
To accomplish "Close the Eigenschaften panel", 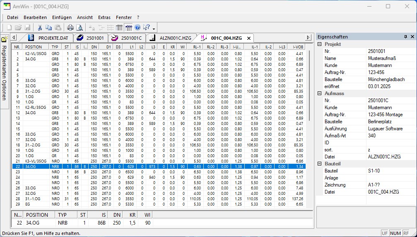I will pos(412,37).
